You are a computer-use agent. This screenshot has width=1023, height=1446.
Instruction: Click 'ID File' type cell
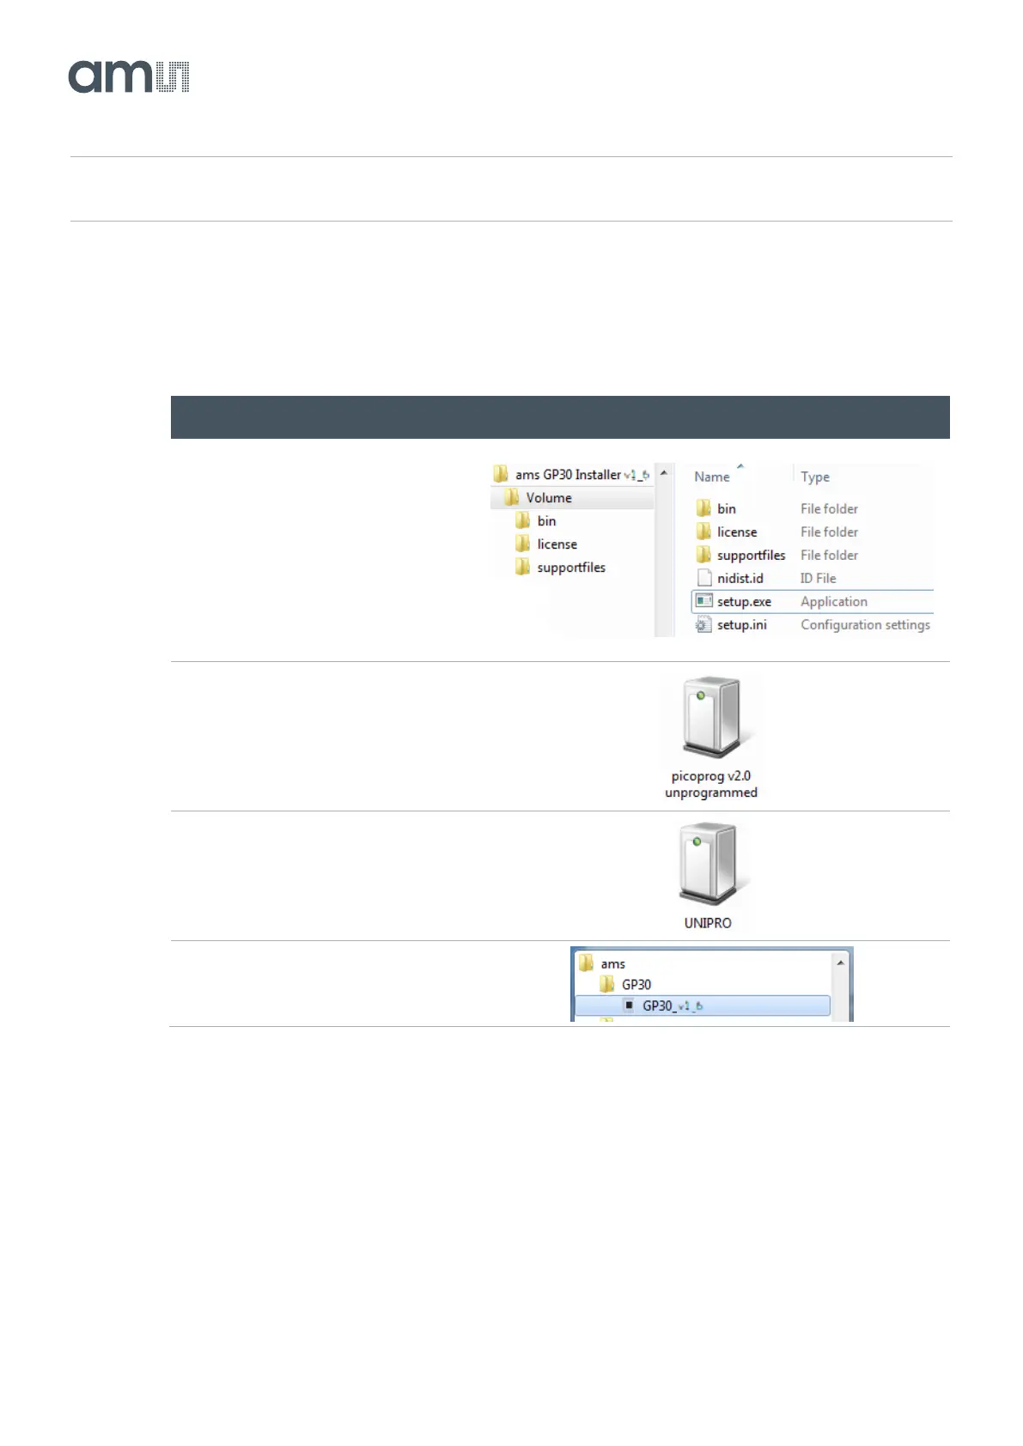click(x=818, y=579)
